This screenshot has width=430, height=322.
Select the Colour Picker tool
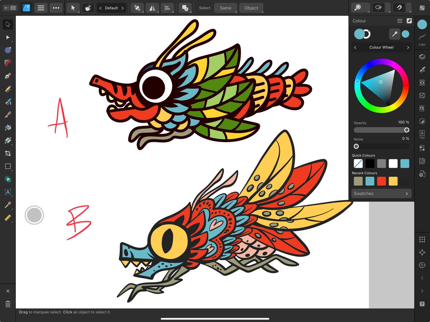pos(8,205)
